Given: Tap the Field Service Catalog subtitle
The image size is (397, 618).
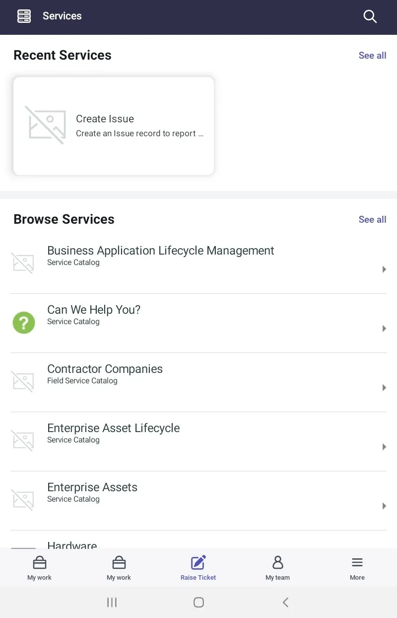Looking at the screenshot, I should [x=82, y=381].
